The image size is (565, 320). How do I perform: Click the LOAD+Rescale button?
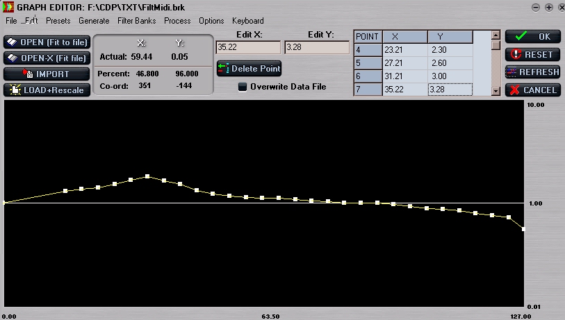coord(47,90)
